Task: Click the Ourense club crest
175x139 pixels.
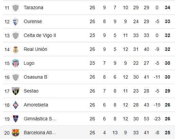Action: coord(16,21)
